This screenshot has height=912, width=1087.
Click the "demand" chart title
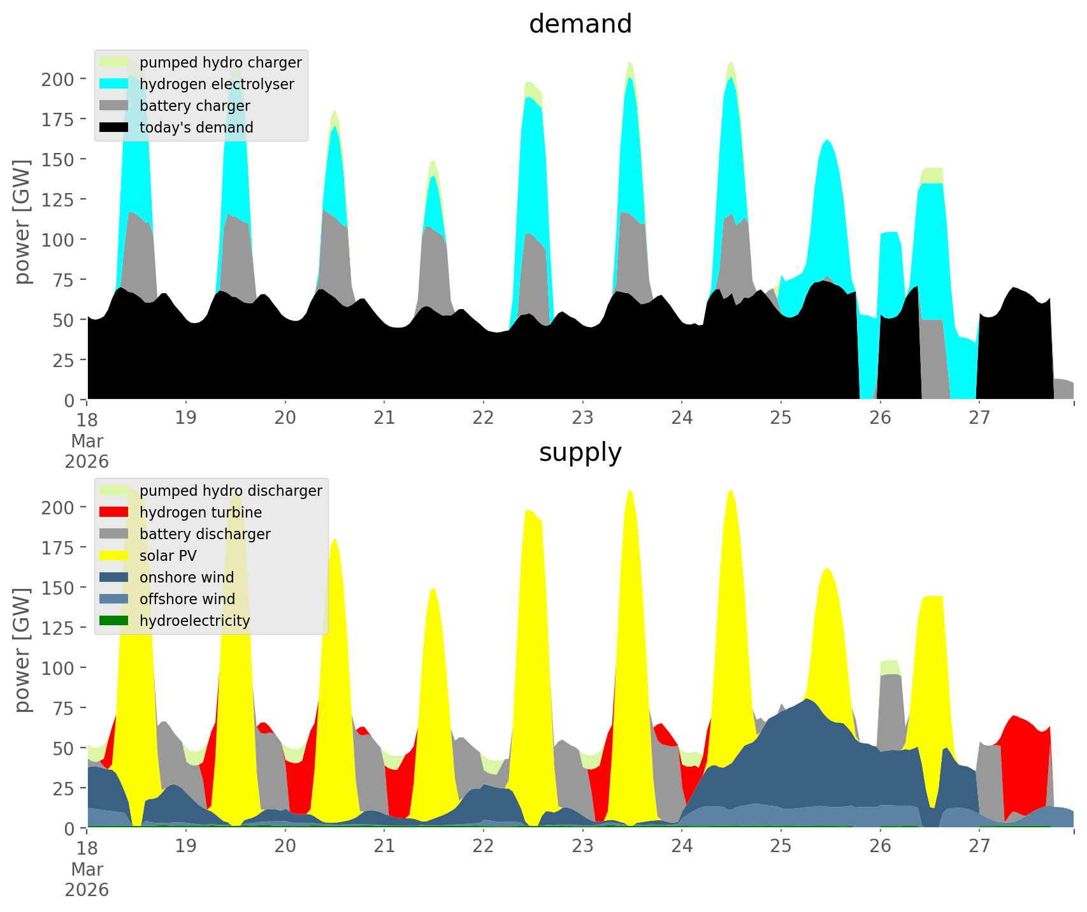[x=580, y=24]
